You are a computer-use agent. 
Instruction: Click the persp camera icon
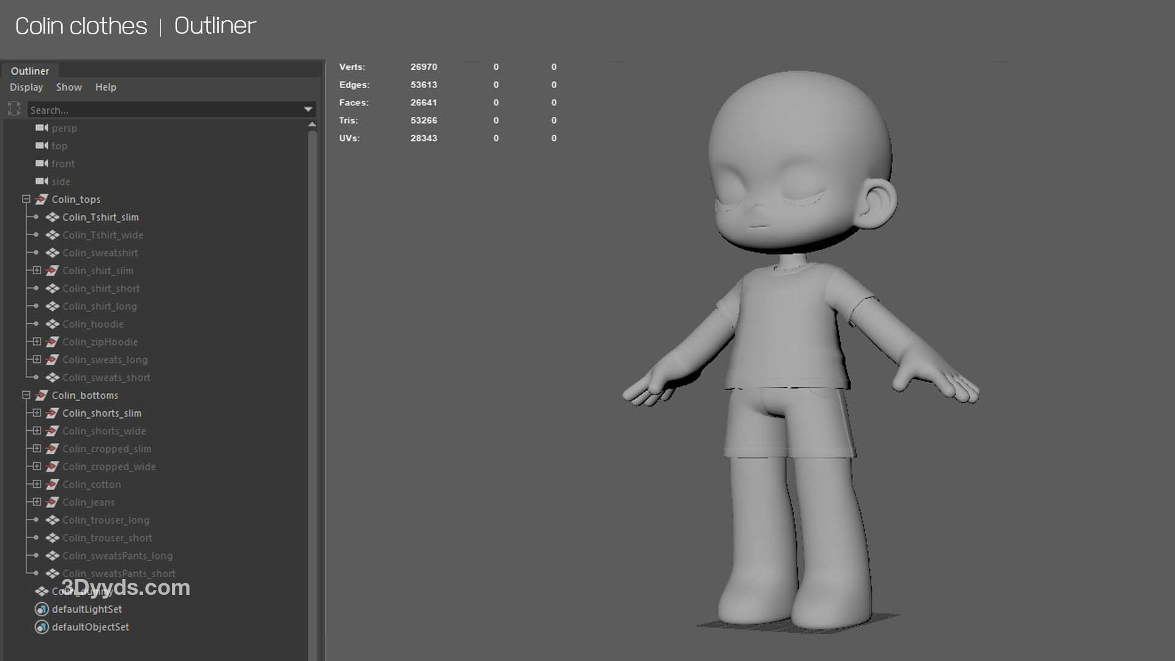coord(42,128)
